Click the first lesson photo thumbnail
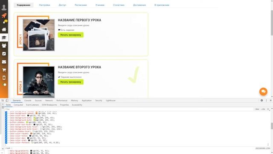Viewport: 273px width, 154px height. coord(39,35)
